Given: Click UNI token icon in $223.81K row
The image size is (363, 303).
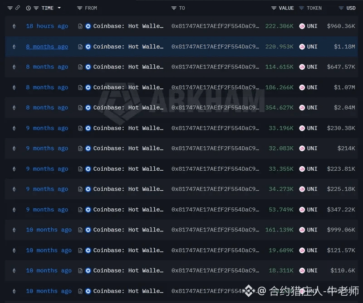Looking at the screenshot, I should (302, 169).
